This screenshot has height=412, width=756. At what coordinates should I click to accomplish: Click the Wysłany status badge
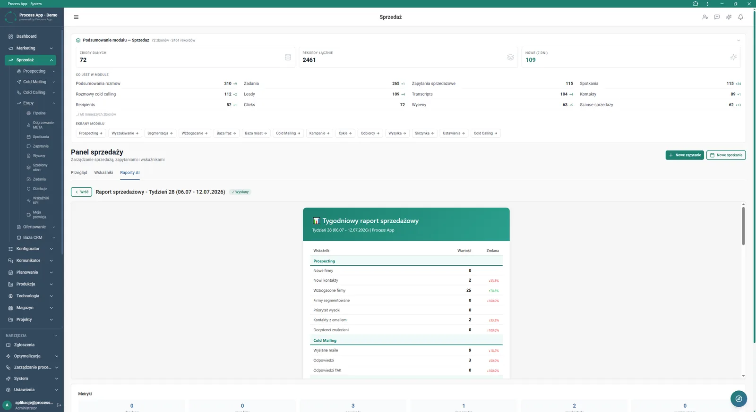click(x=241, y=192)
